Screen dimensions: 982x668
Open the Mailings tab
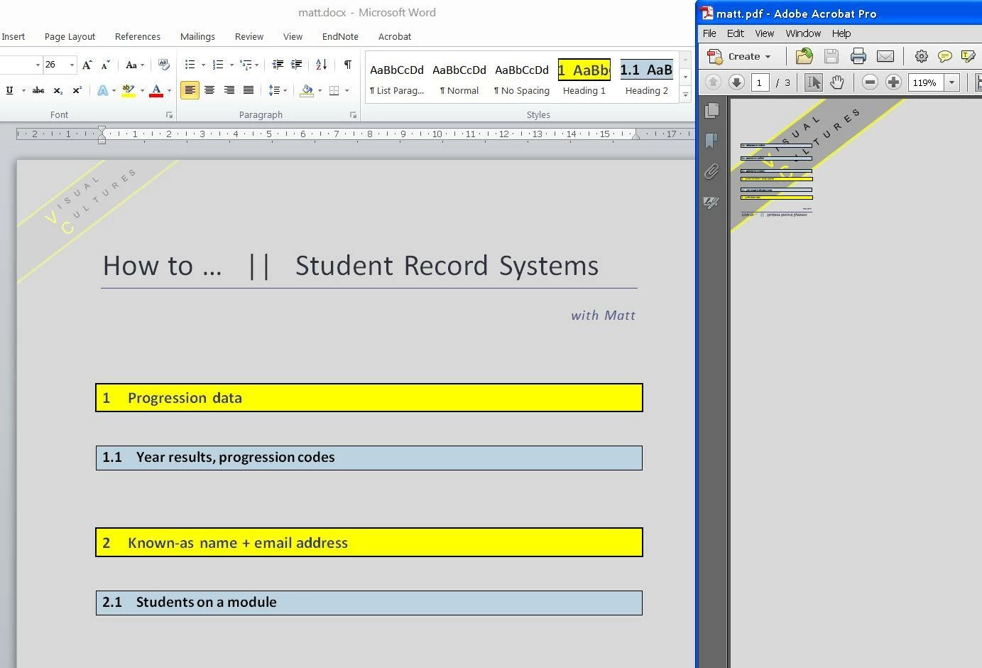(197, 36)
